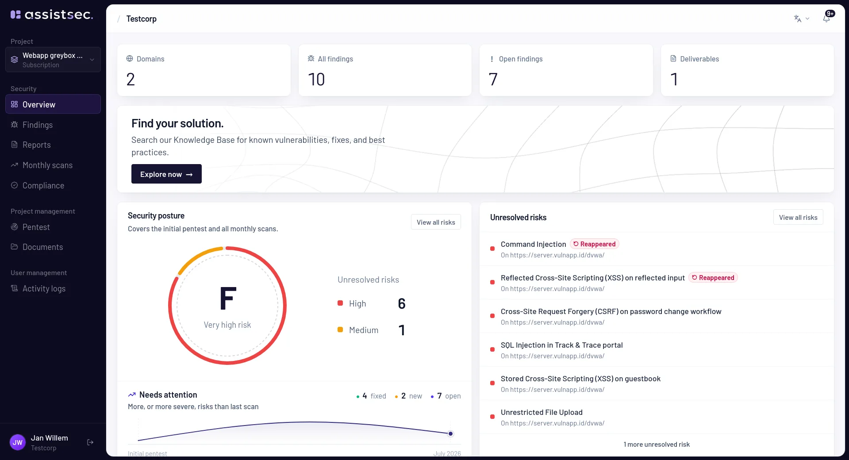Open the Webapp greybox project dropdown

(53, 60)
